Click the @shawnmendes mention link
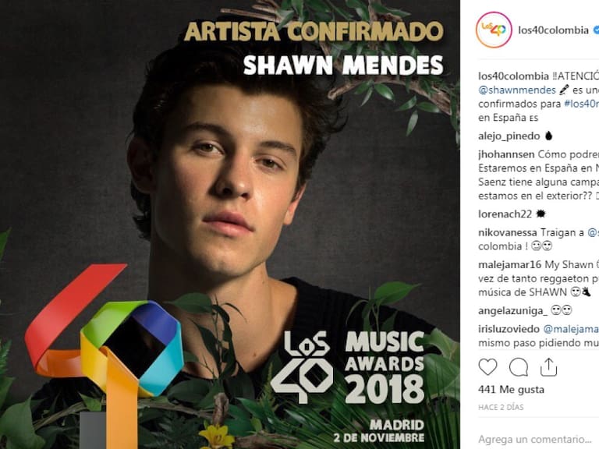The height and width of the screenshot is (449, 599). [517, 90]
